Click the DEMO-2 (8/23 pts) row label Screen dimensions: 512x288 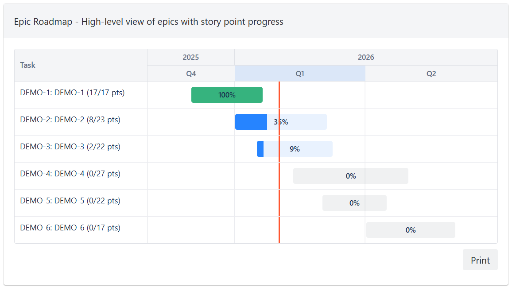point(70,120)
